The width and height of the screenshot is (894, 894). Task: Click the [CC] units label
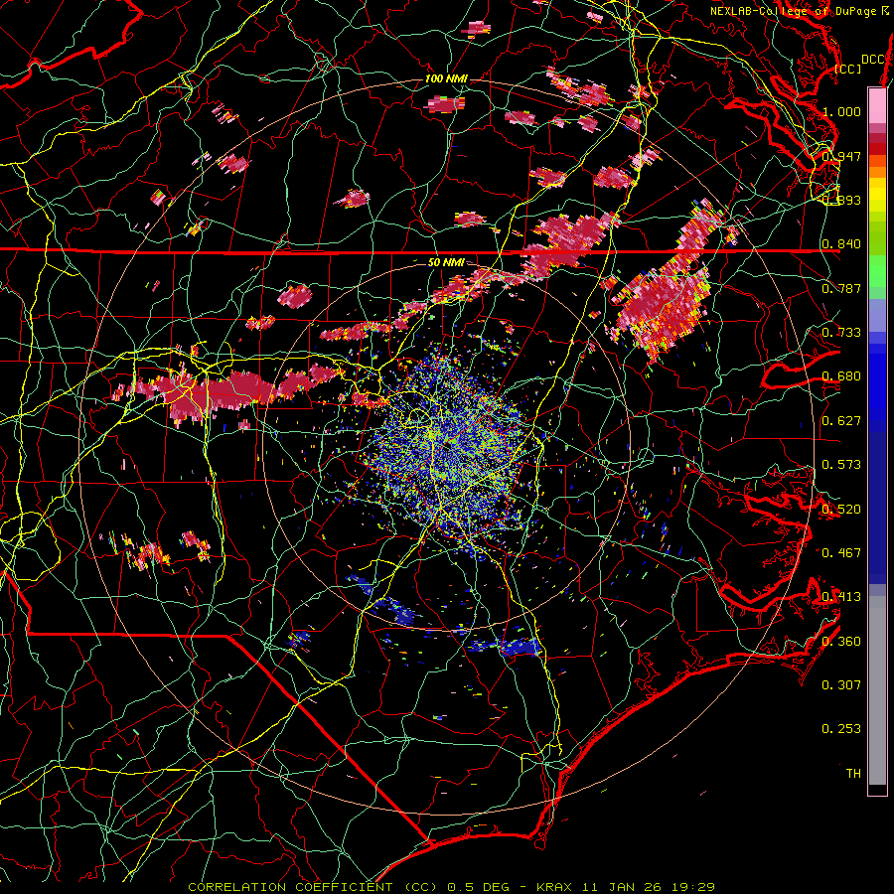pos(848,69)
